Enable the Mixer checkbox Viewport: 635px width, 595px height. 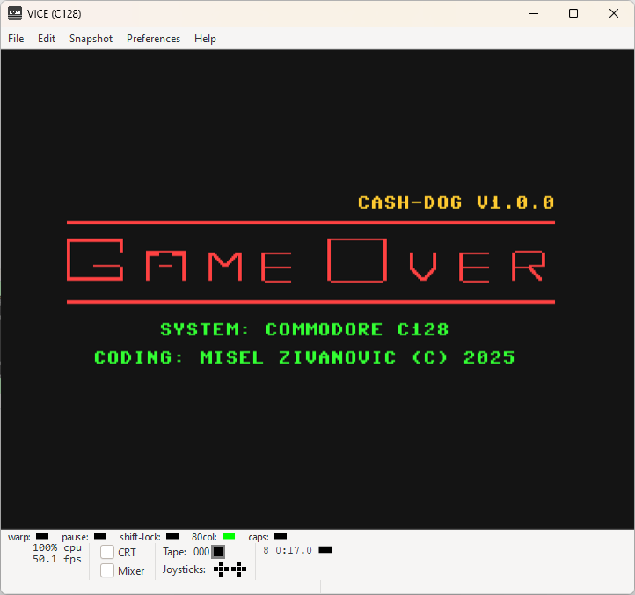pyautogui.click(x=107, y=570)
